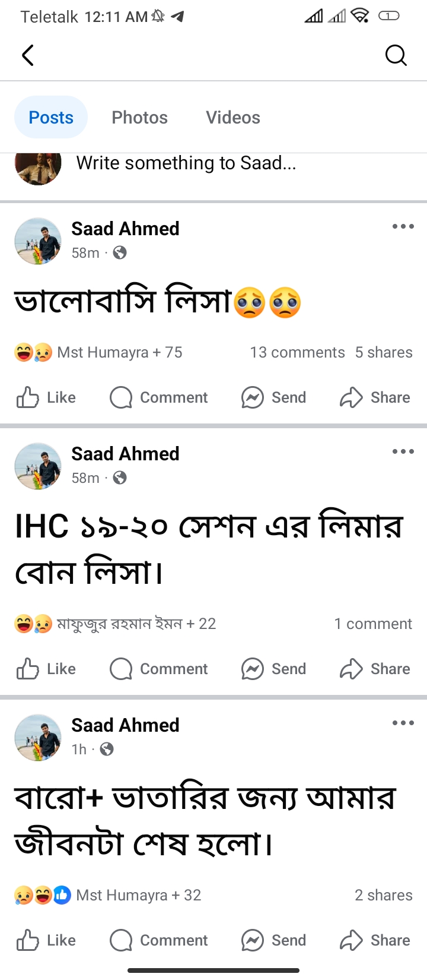
Task: Tap Write something to Saad field
Action: (186, 163)
